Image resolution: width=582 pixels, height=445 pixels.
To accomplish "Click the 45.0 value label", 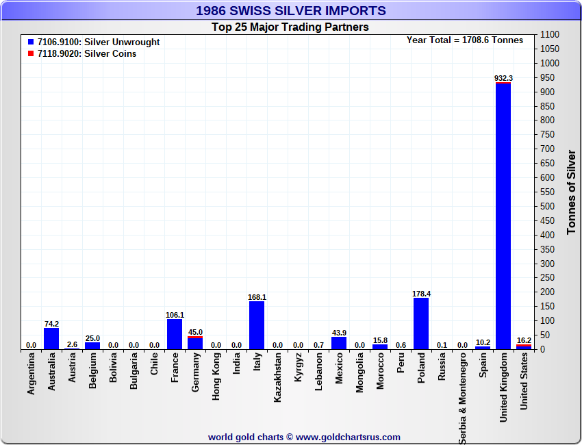I will pyautogui.click(x=195, y=332).
